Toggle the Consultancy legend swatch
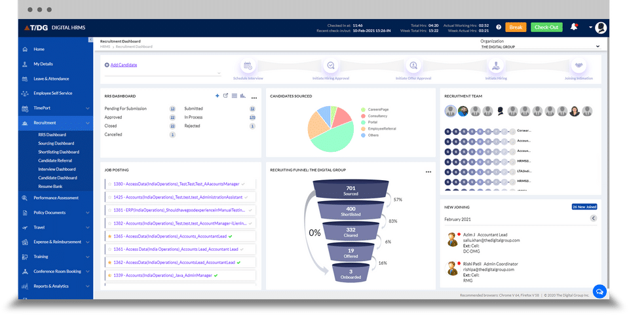Image resolution: width=629 pixels, height=315 pixels. (x=363, y=116)
